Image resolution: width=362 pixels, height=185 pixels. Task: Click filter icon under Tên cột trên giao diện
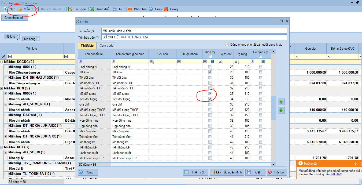pos(114,61)
